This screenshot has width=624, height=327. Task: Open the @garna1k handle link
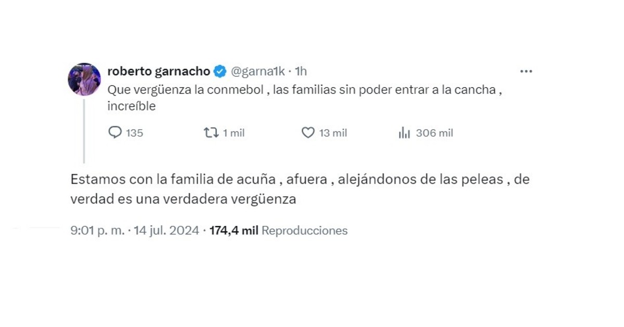pos(257,72)
